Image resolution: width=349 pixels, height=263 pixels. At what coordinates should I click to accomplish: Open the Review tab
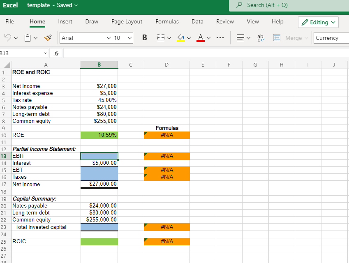coord(225,21)
